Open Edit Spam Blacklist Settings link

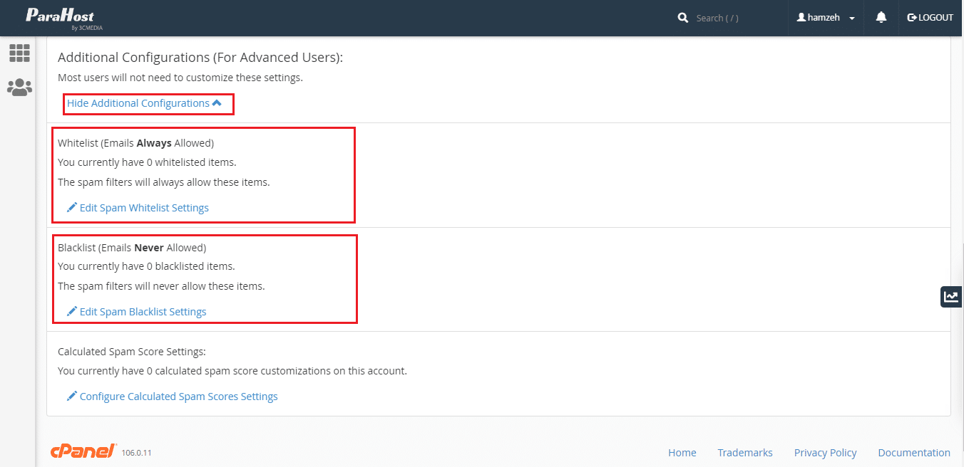coord(143,312)
